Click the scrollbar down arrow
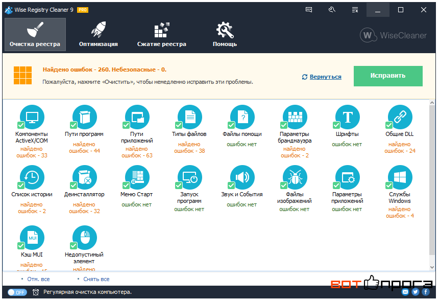Screen dimensions: 439x301 432,267
